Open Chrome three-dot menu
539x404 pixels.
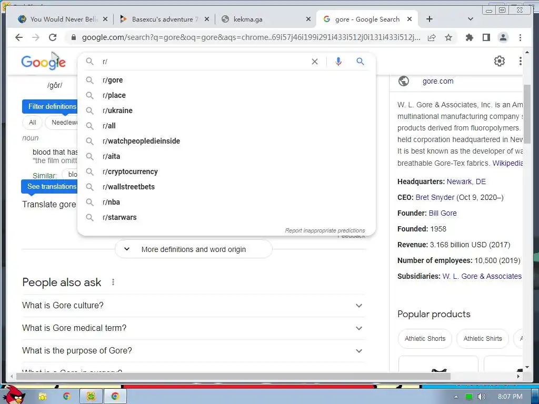(x=520, y=37)
